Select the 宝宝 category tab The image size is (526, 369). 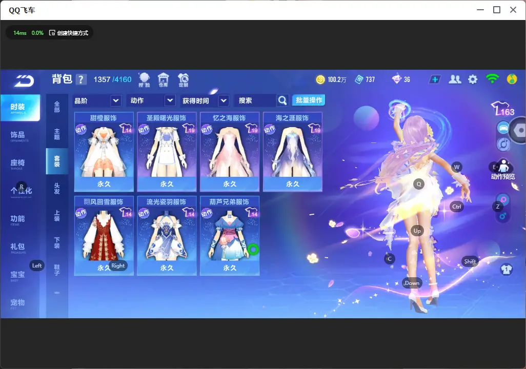[x=17, y=275]
